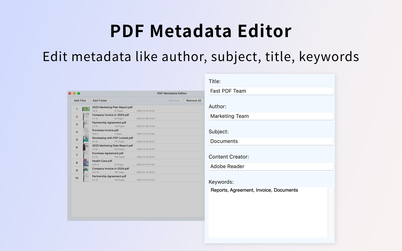Screen dimensions: 402x251
Task: Select thumbnail of Health Care.pdf
Action: (x=86, y=163)
